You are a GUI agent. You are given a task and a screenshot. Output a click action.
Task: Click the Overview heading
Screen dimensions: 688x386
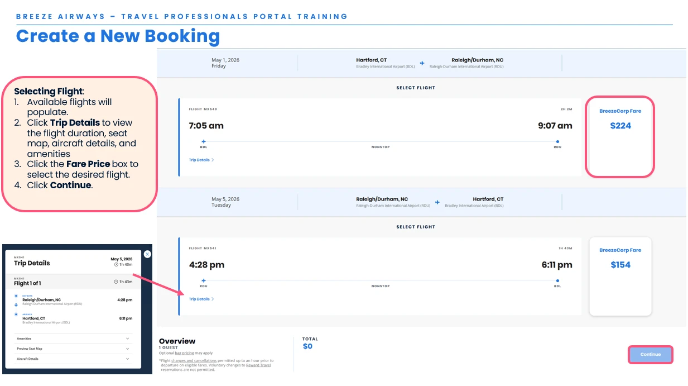(x=177, y=341)
